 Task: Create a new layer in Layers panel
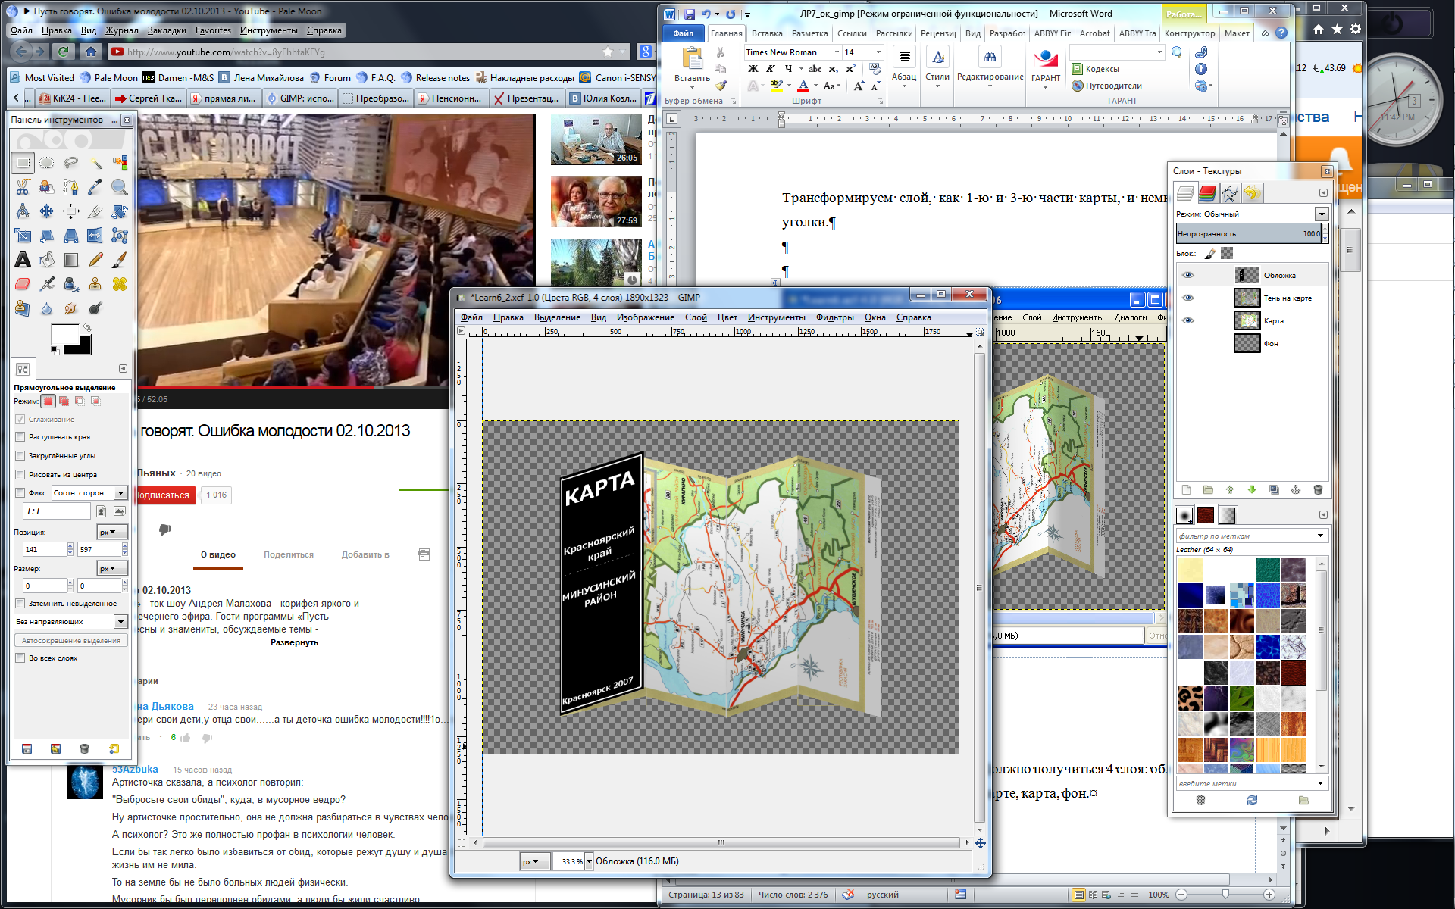pos(1187,490)
